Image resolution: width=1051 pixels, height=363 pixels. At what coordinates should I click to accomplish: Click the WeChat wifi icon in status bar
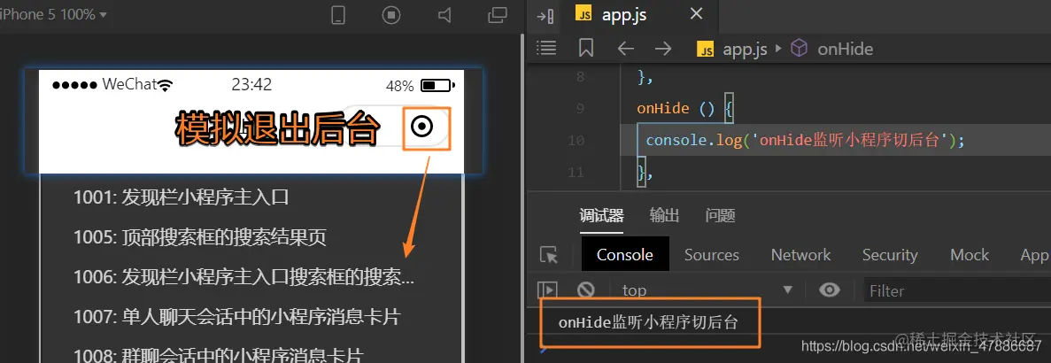165,84
